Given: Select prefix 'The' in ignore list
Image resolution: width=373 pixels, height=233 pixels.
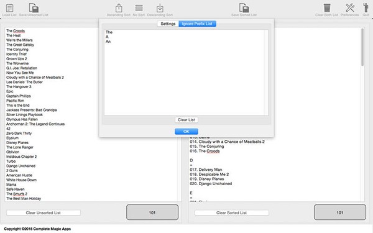Looking at the screenshot, I should click(x=109, y=32).
